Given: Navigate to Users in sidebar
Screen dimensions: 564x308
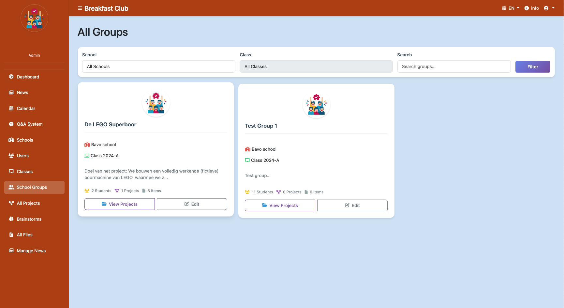Looking at the screenshot, I should pyautogui.click(x=22, y=156).
